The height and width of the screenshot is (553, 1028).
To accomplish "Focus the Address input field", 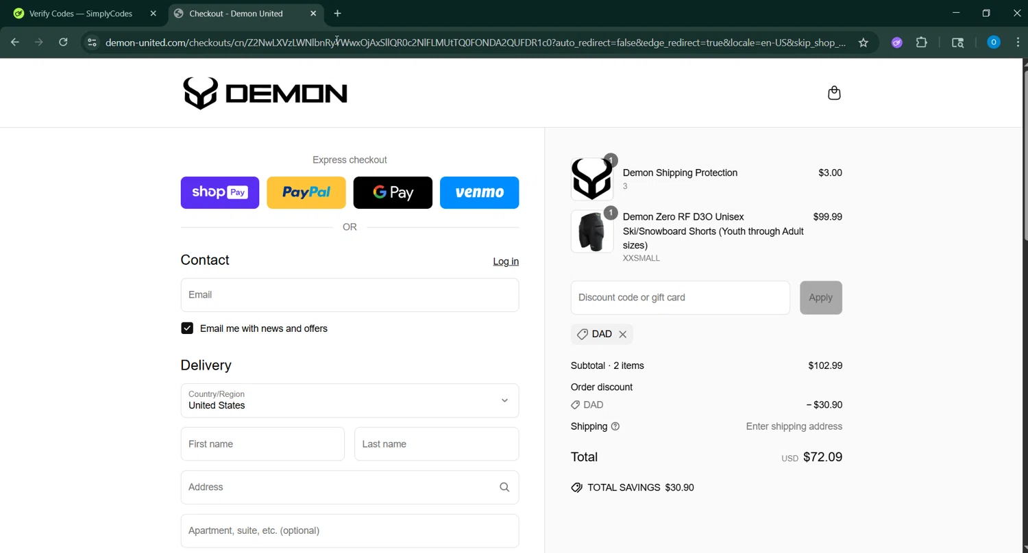I will click(350, 487).
